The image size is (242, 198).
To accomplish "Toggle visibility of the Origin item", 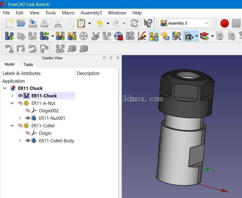I will pos(28,133).
